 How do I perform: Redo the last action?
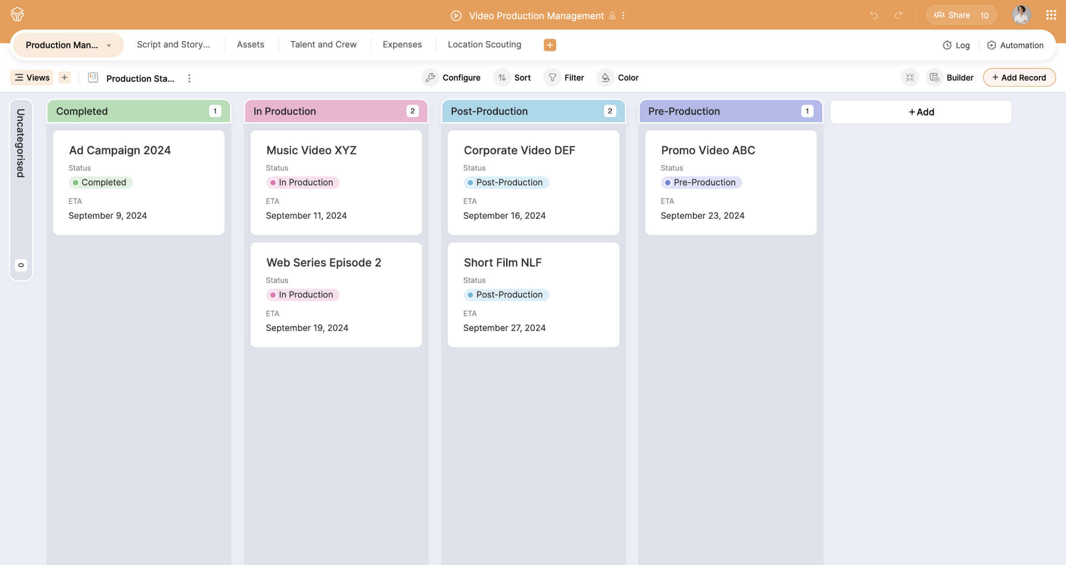[898, 15]
